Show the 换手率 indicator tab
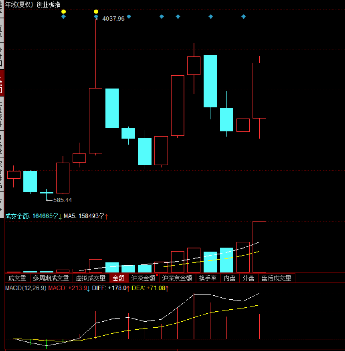Screen dimensions: 345x351 [208, 278]
